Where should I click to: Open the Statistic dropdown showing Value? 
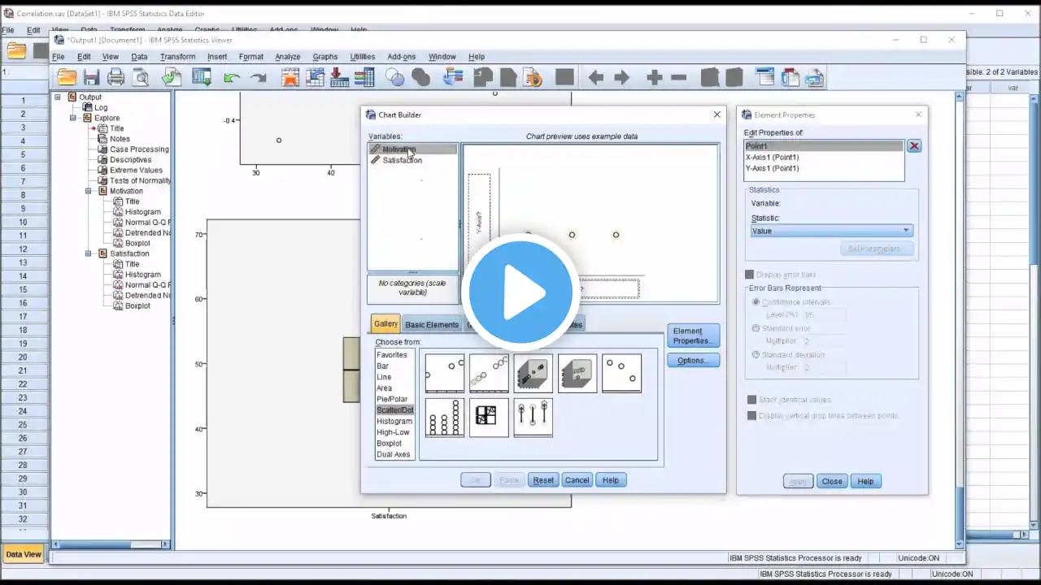[831, 231]
